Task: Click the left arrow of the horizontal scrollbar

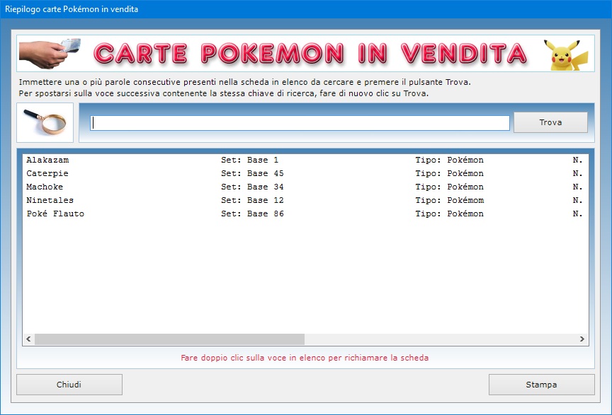Action: coord(28,339)
